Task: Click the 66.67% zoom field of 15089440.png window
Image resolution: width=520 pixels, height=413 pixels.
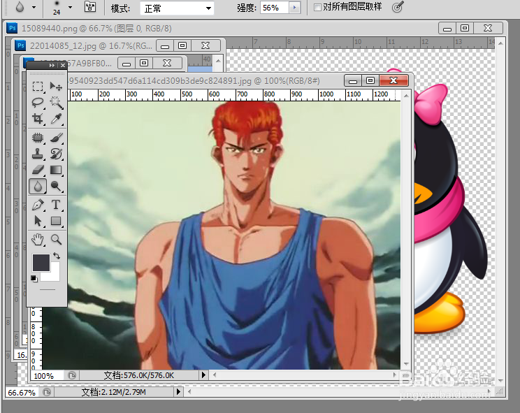Action: pos(22,393)
